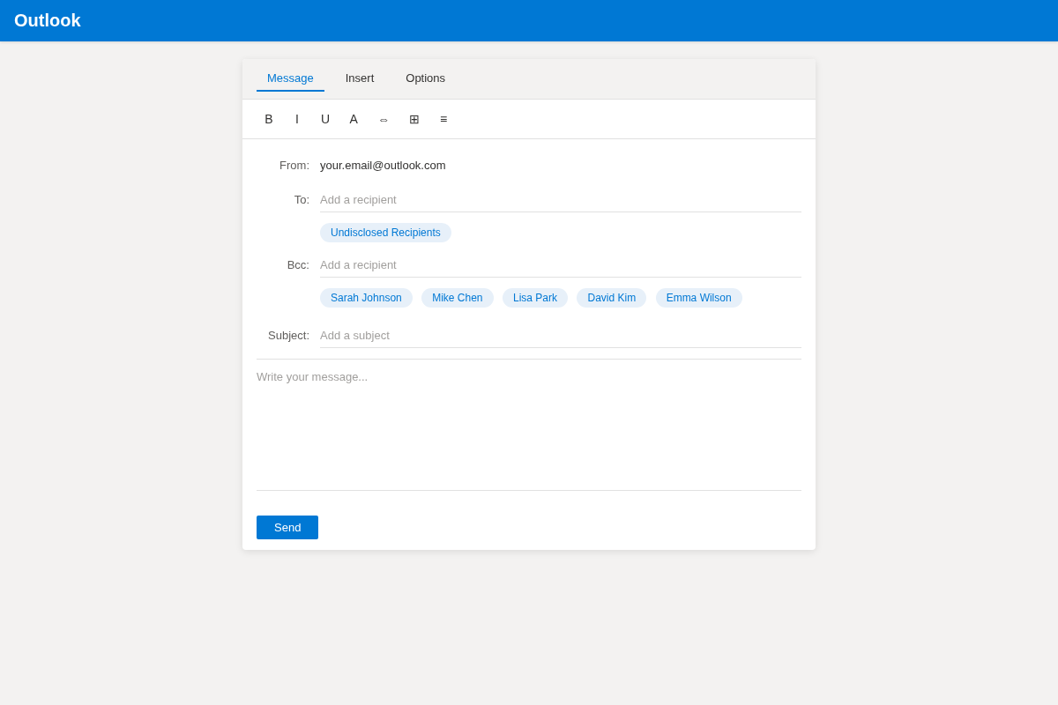Open the text alignment icon
This screenshot has height=705, width=1058.
pos(443,119)
